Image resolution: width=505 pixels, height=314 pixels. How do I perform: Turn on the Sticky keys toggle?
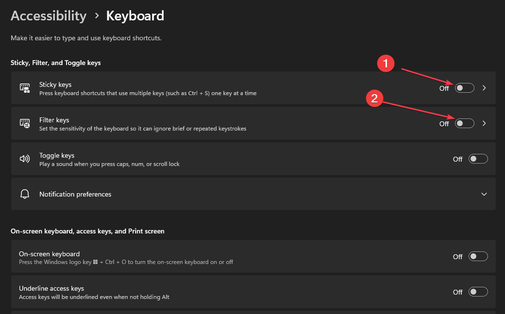click(x=464, y=88)
